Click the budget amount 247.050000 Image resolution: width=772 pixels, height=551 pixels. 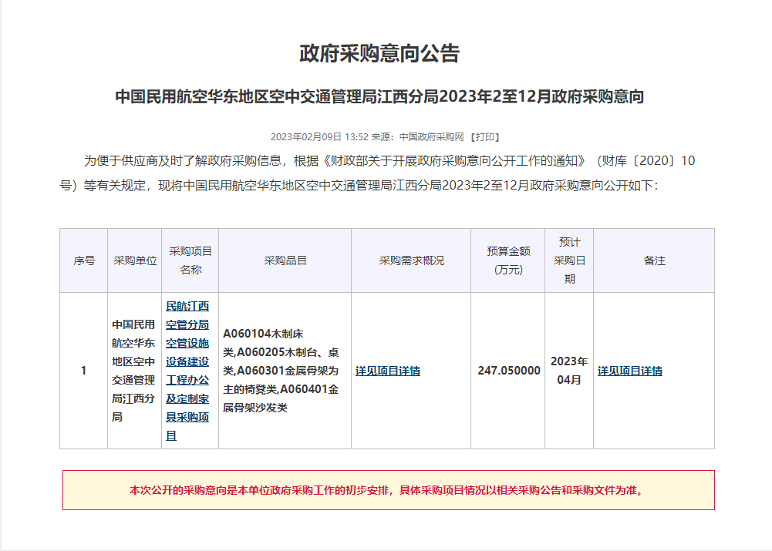pos(508,371)
